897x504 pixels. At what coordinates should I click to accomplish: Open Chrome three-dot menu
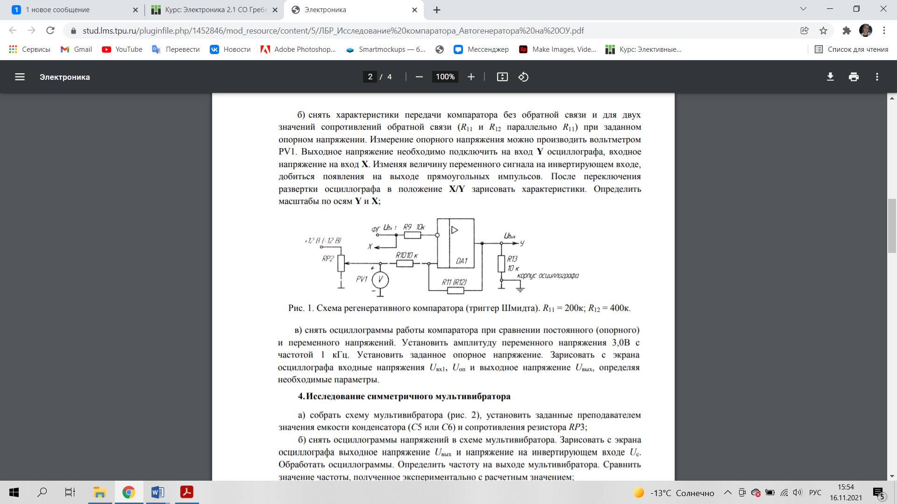884,30
